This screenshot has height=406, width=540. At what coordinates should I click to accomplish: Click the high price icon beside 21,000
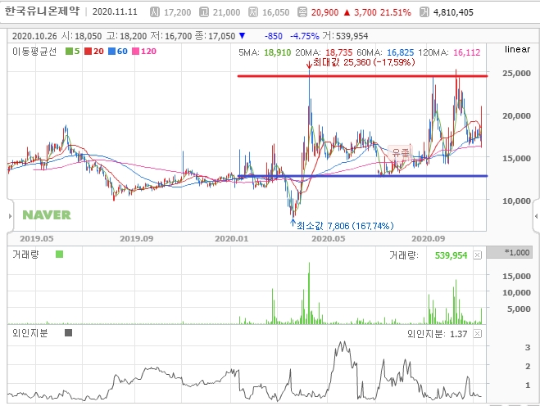click(x=204, y=12)
